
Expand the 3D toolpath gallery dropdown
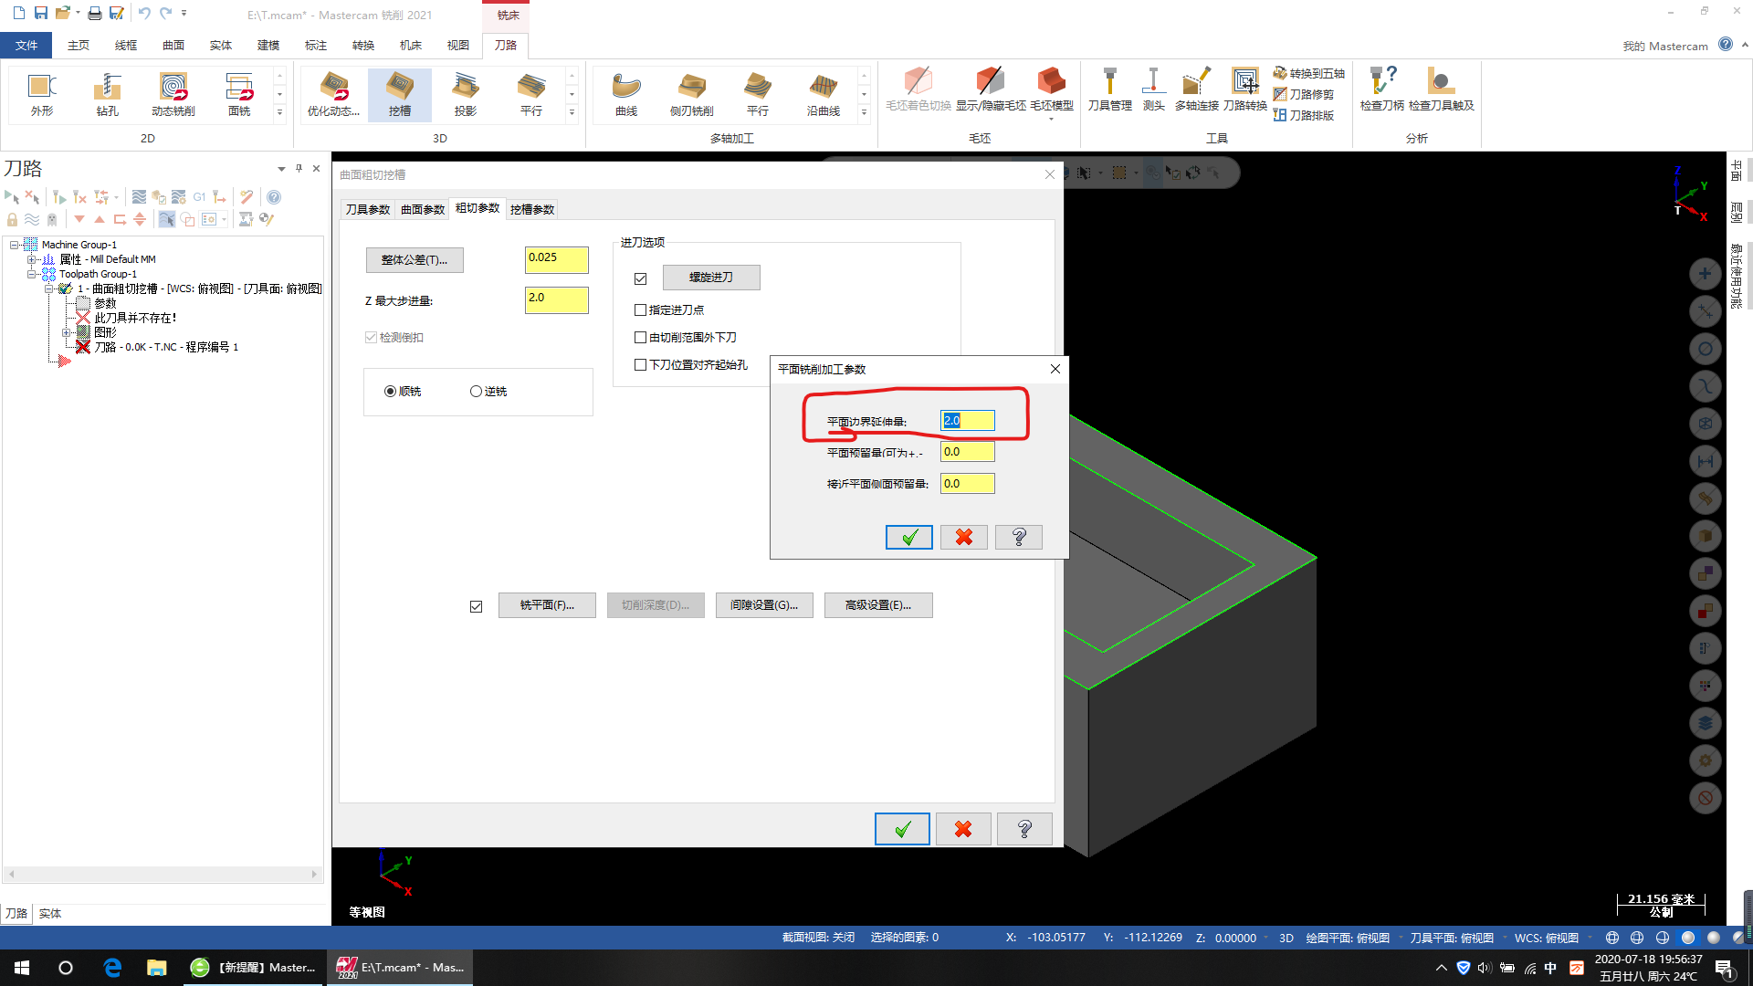pos(572,113)
